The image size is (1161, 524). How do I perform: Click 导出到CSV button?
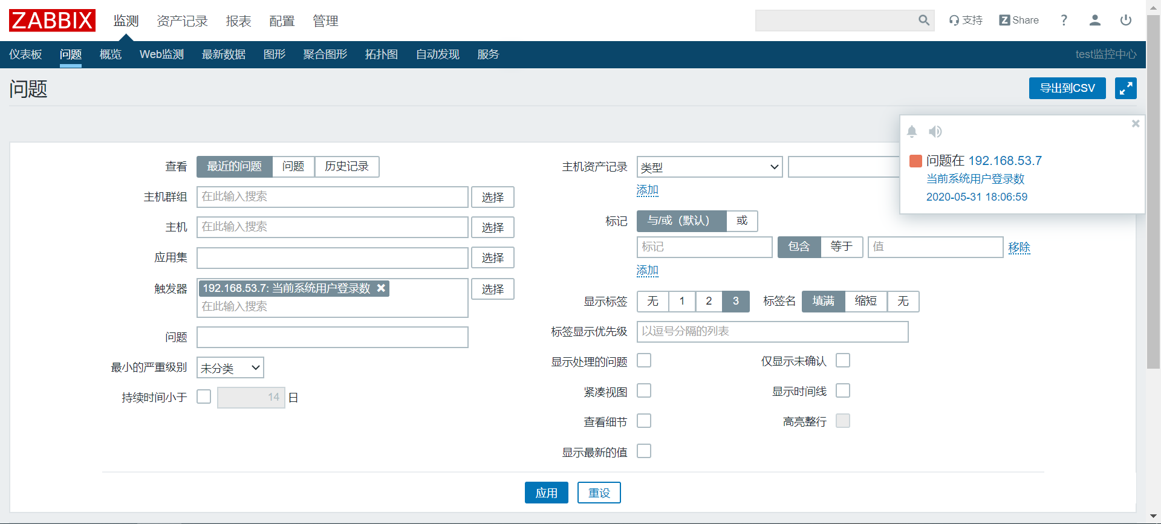(1067, 88)
